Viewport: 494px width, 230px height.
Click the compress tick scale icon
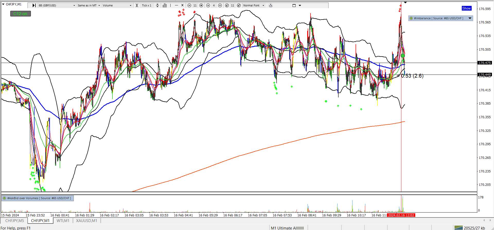157,5
